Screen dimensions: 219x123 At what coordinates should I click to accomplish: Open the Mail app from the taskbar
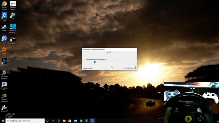(75, 121)
